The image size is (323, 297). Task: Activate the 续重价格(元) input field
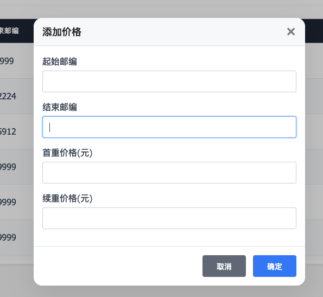169,218
